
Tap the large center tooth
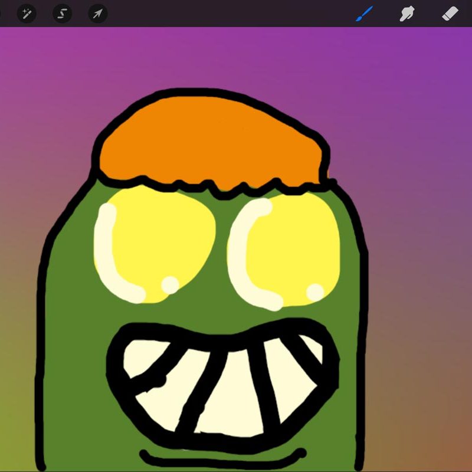[x=230, y=395]
